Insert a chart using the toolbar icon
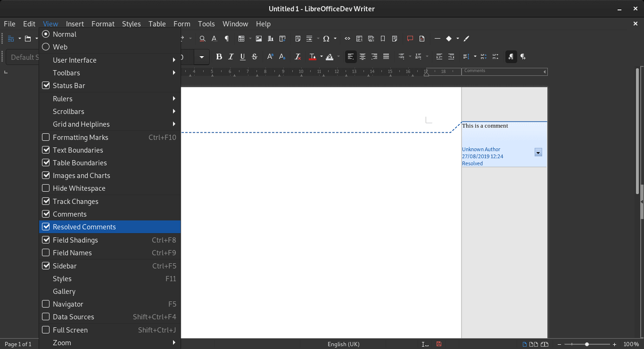 (270, 39)
